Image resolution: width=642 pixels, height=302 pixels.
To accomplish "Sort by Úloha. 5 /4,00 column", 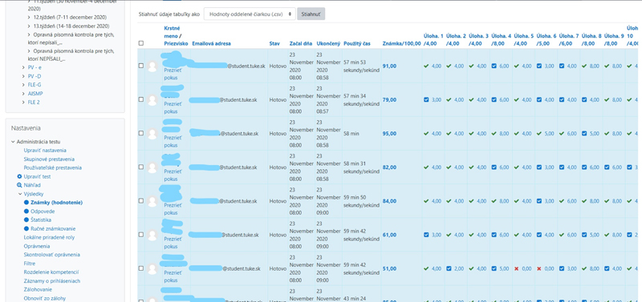I will tap(524, 39).
